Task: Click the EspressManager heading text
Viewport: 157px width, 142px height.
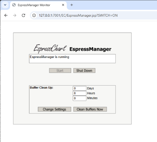Action: (x=90, y=49)
